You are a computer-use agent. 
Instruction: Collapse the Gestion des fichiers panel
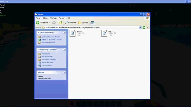(64, 32)
